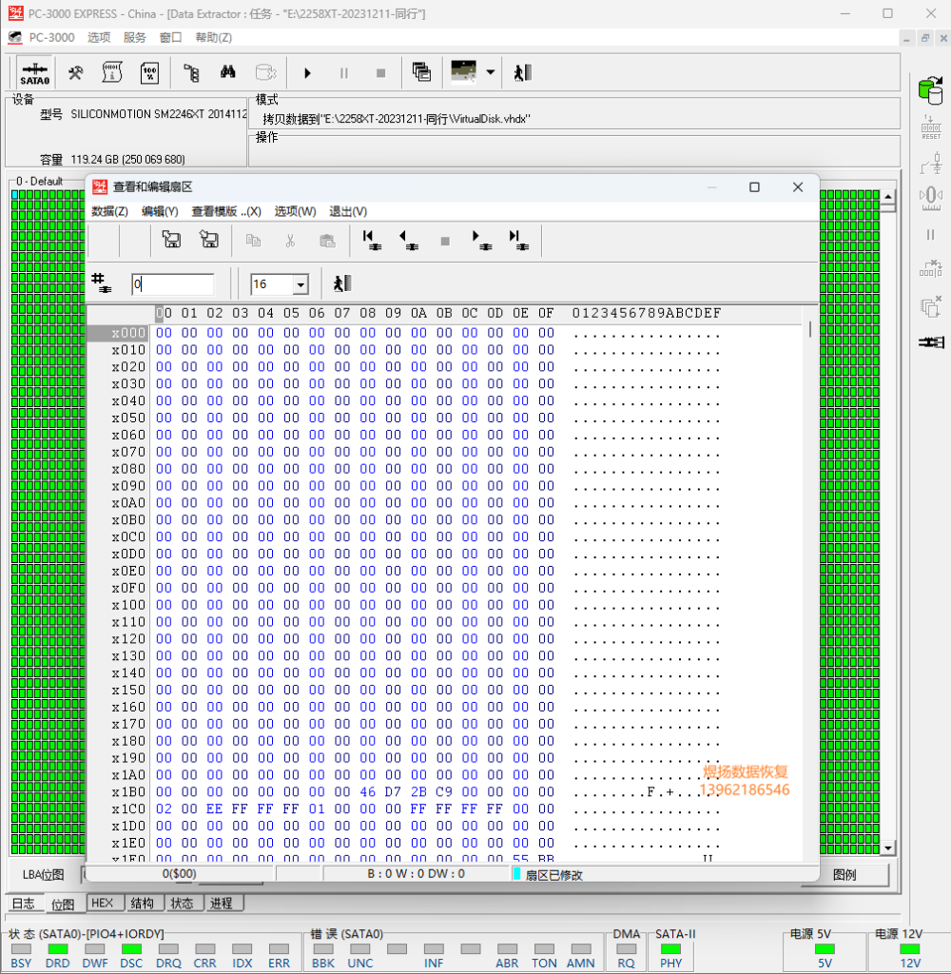
Task: Open the utility tools (hammer and wrench) icon
Action: point(75,73)
